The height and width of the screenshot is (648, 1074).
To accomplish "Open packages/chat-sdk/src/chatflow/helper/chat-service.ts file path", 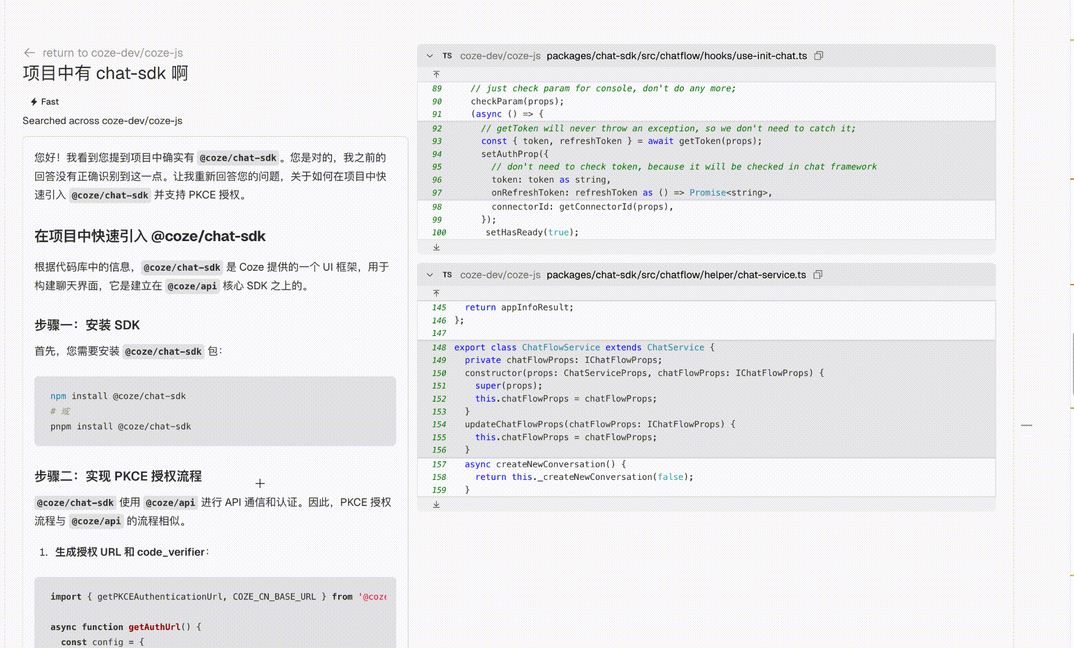I will (676, 275).
